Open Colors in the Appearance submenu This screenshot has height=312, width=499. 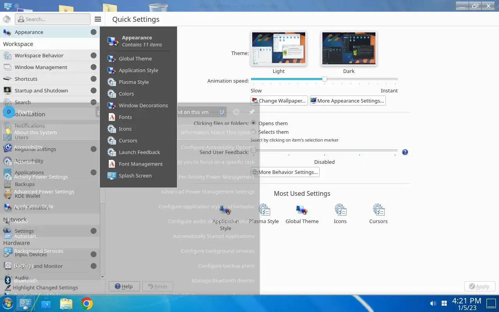[138, 94]
